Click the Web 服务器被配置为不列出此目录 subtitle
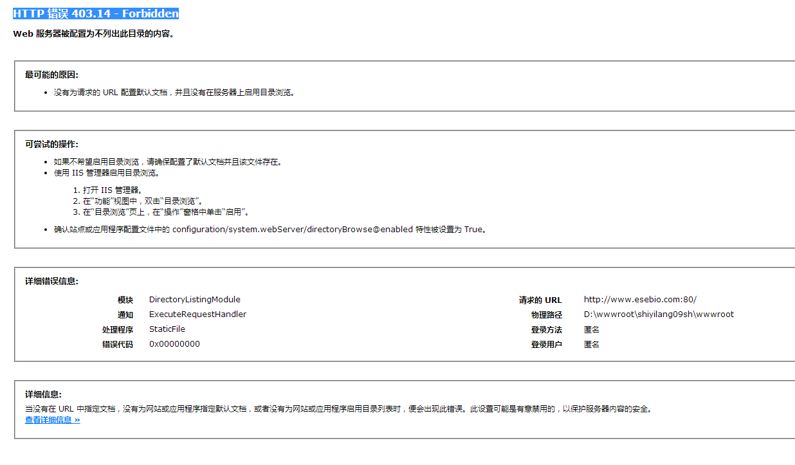795x465 pixels. (x=93, y=33)
